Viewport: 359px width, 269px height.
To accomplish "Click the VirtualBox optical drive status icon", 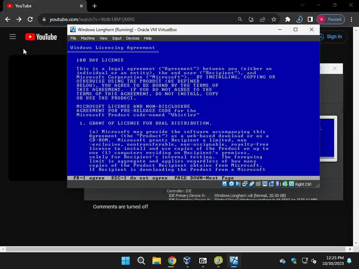I will click(231, 184).
